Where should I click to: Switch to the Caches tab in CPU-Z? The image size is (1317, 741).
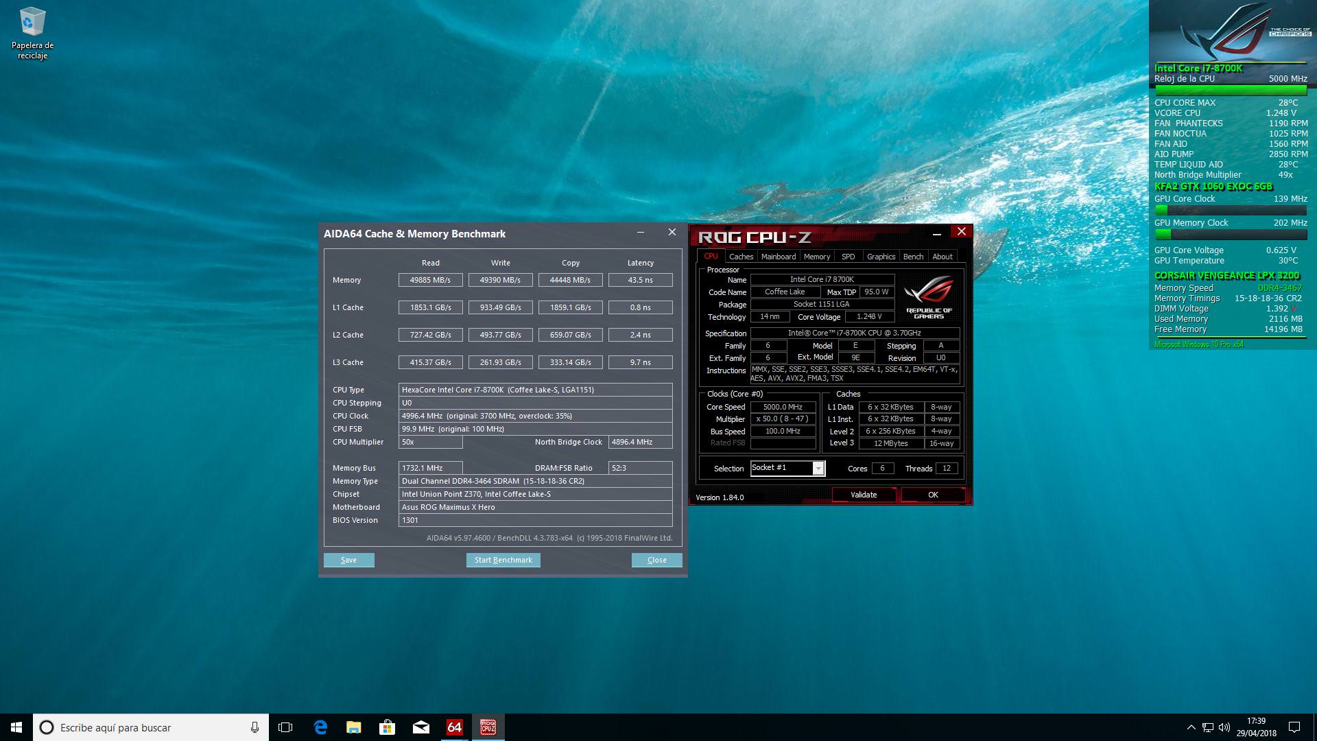tap(741, 257)
